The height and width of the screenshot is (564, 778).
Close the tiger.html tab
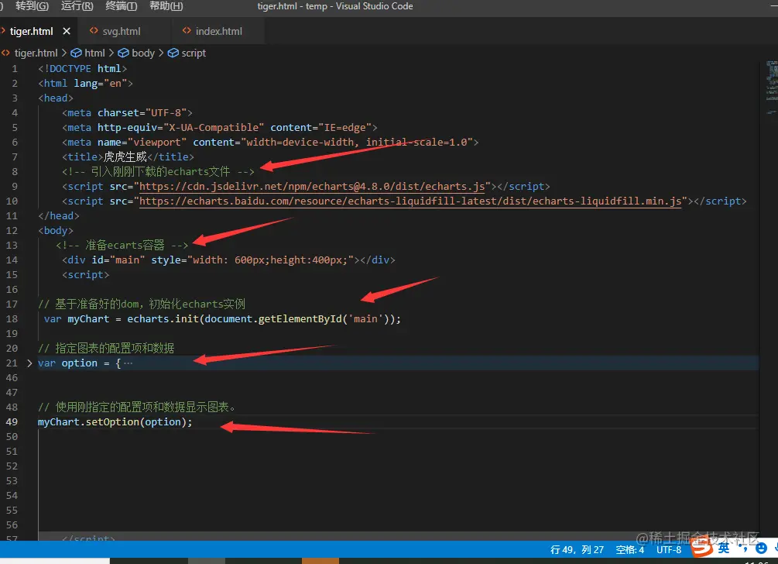point(67,31)
